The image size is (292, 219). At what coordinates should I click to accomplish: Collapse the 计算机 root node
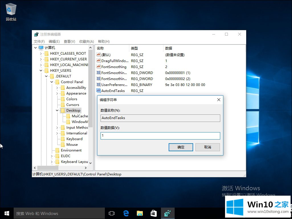coord(35,48)
